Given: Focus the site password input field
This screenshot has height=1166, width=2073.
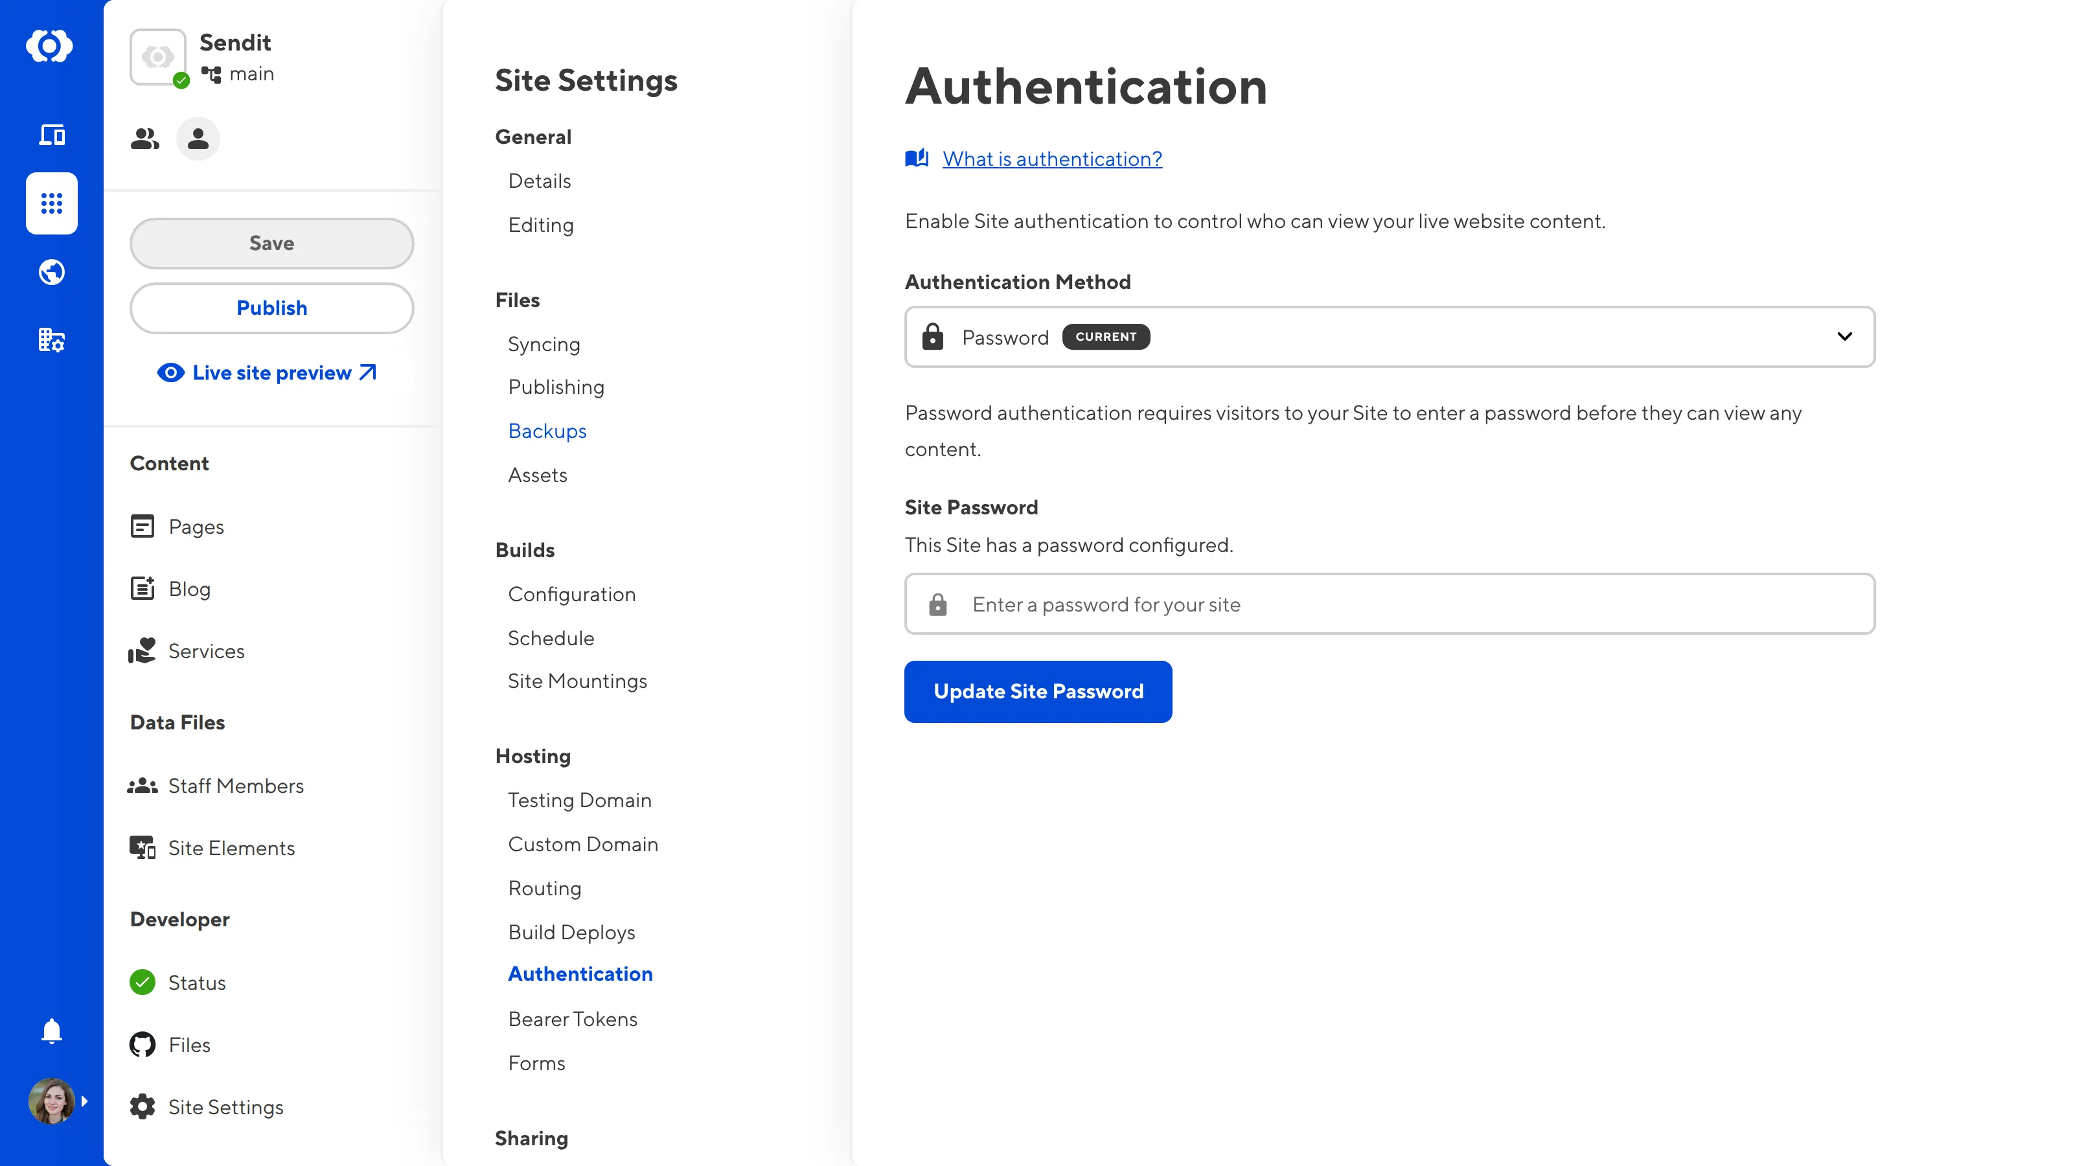Looking at the screenshot, I should [1389, 604].
